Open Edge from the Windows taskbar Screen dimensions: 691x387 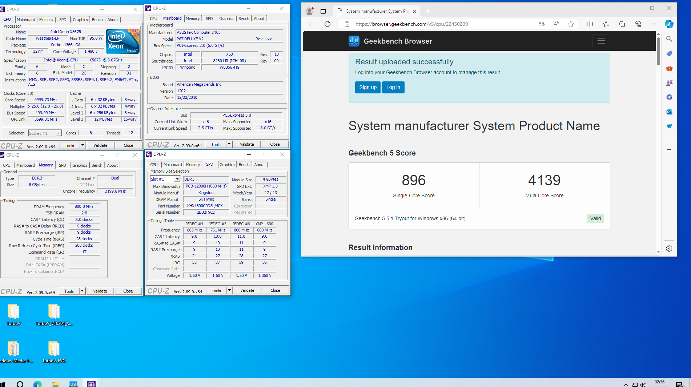tap(38, 384)
